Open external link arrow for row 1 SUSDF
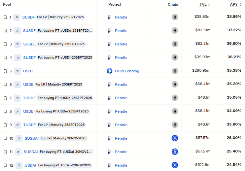 tap(16, 17)
